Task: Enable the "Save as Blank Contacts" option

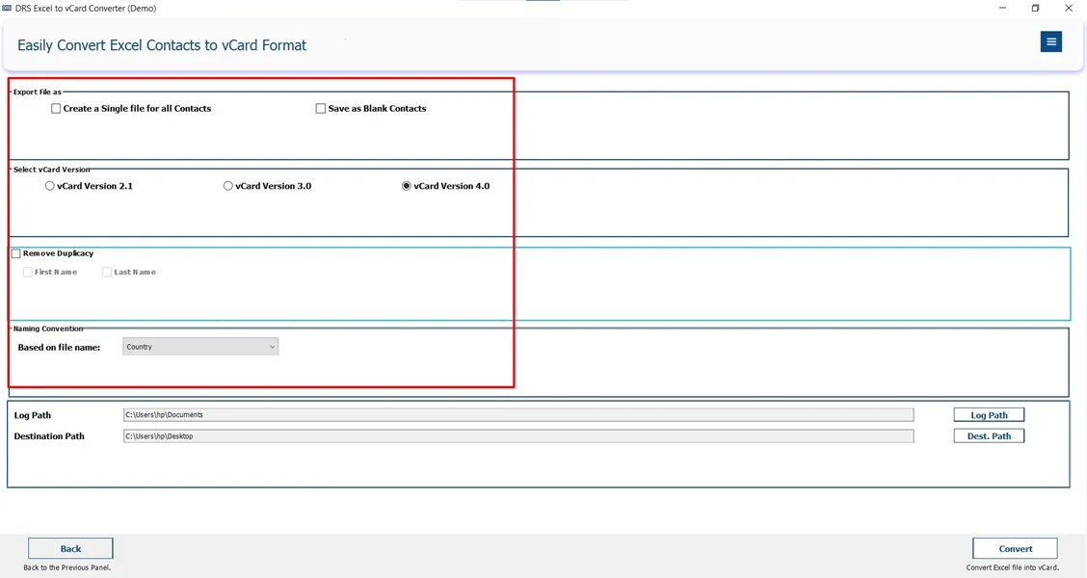Action: pos(321,108)
